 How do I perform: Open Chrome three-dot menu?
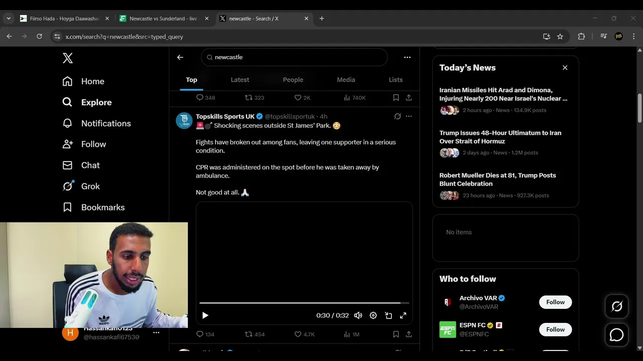pos(633,36)
